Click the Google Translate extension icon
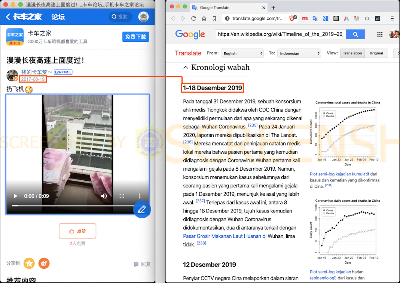 coord(315,18)
